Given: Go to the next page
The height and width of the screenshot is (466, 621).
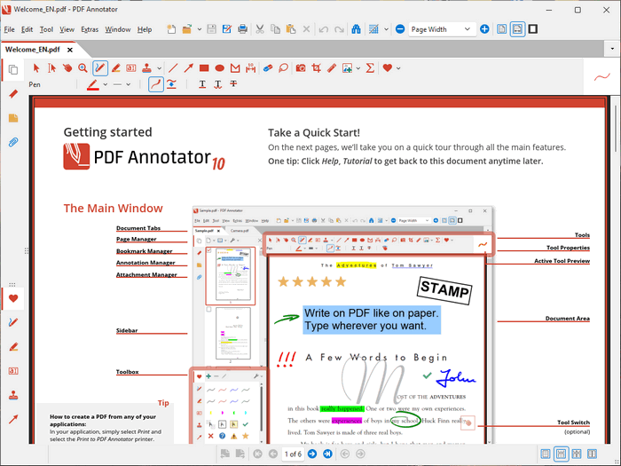Looking at the screenshot, I should [312, 454].
